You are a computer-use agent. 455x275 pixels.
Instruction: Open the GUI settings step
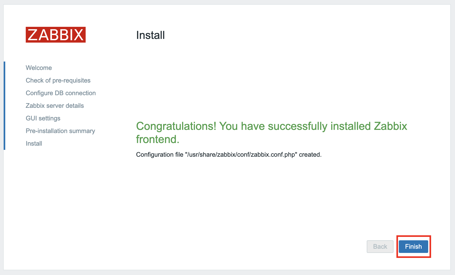coord(43,118)
